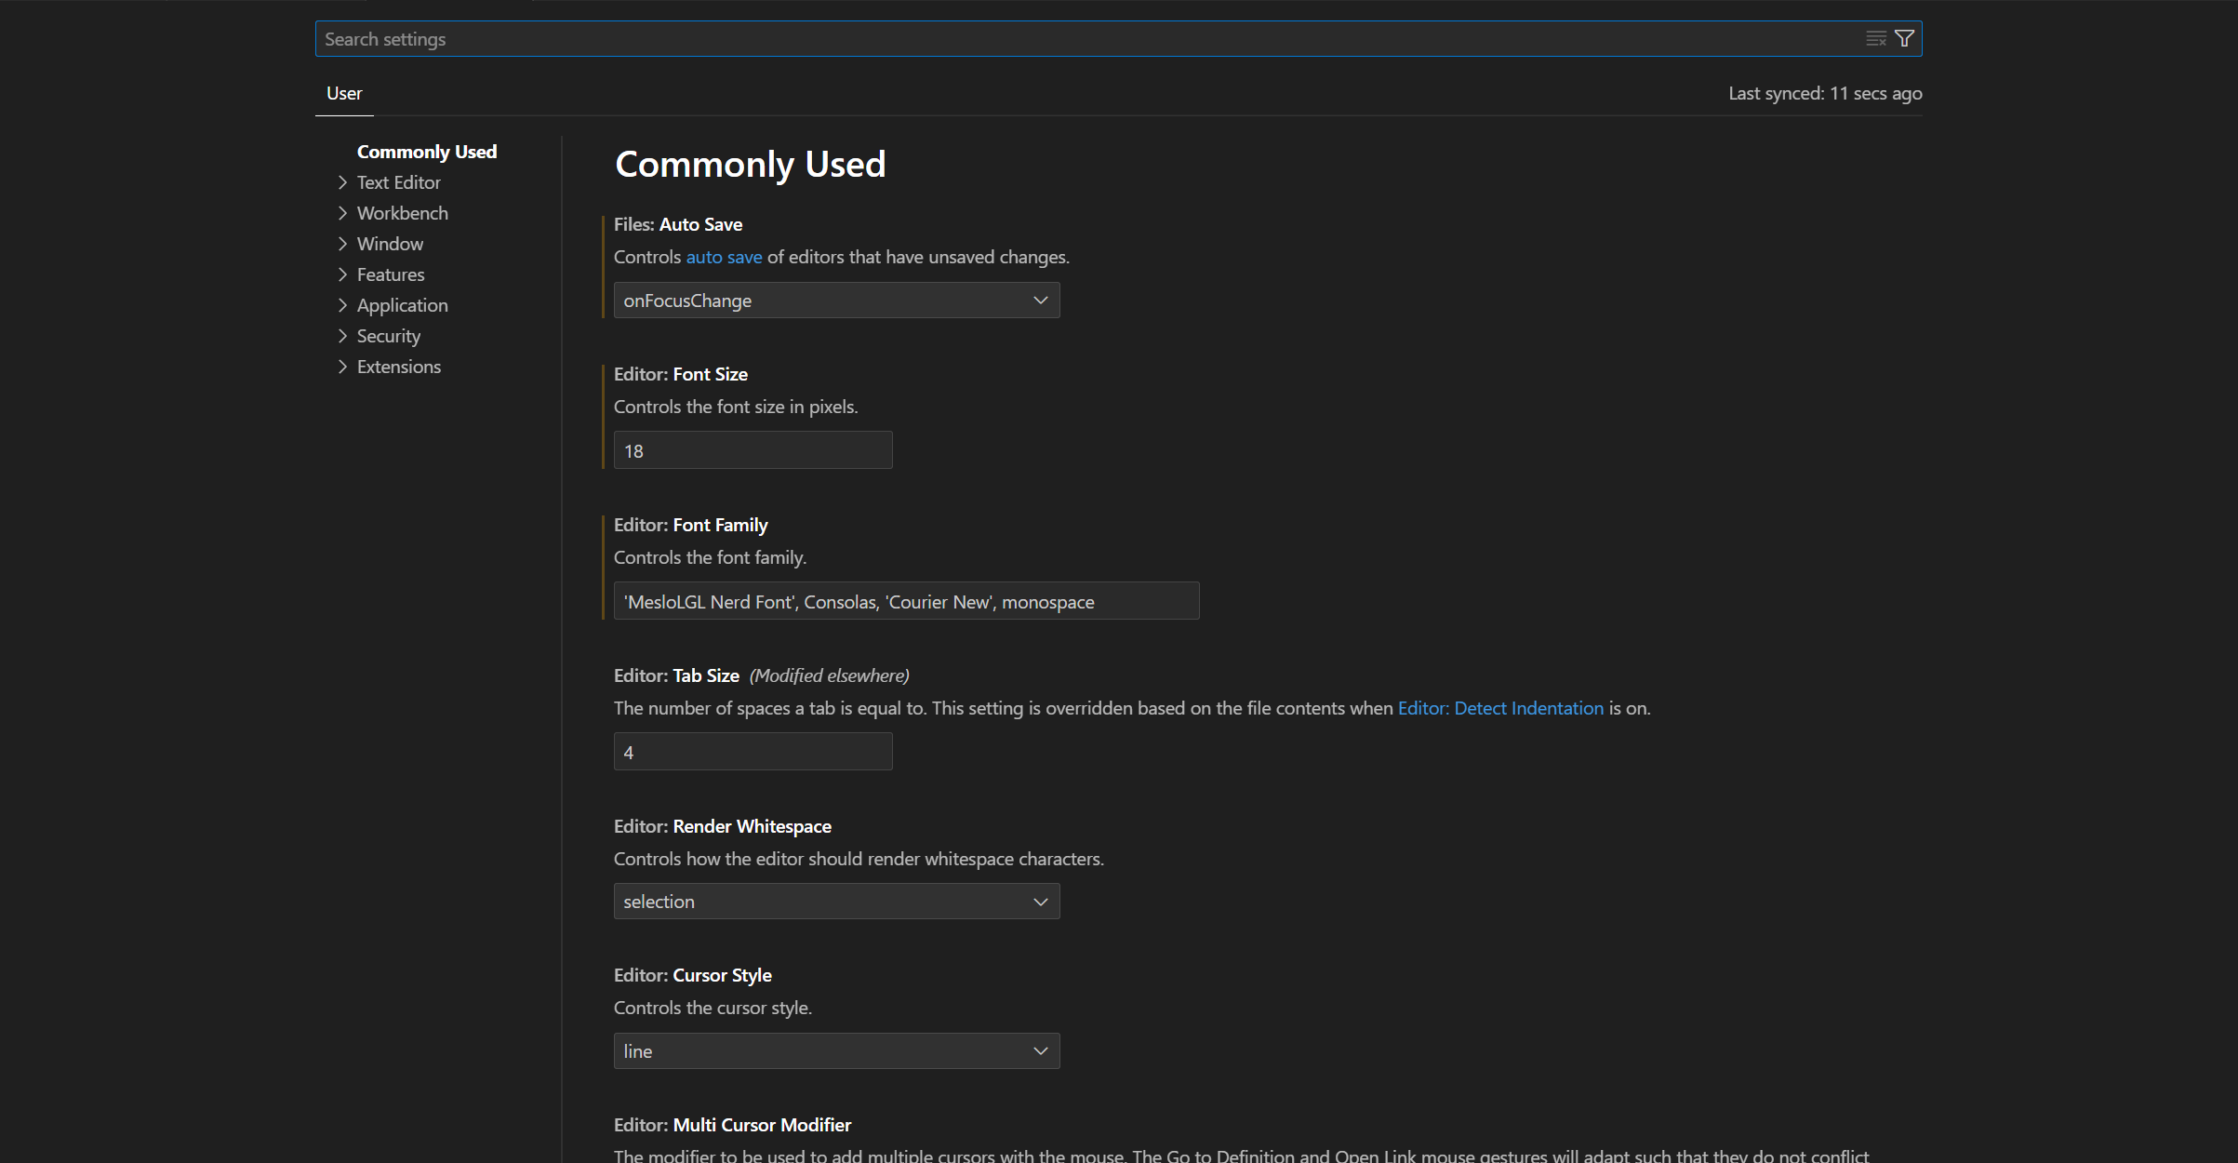Follow the auto save link
Viewport: 2238px width, 1163px height.
click(724, 258)
